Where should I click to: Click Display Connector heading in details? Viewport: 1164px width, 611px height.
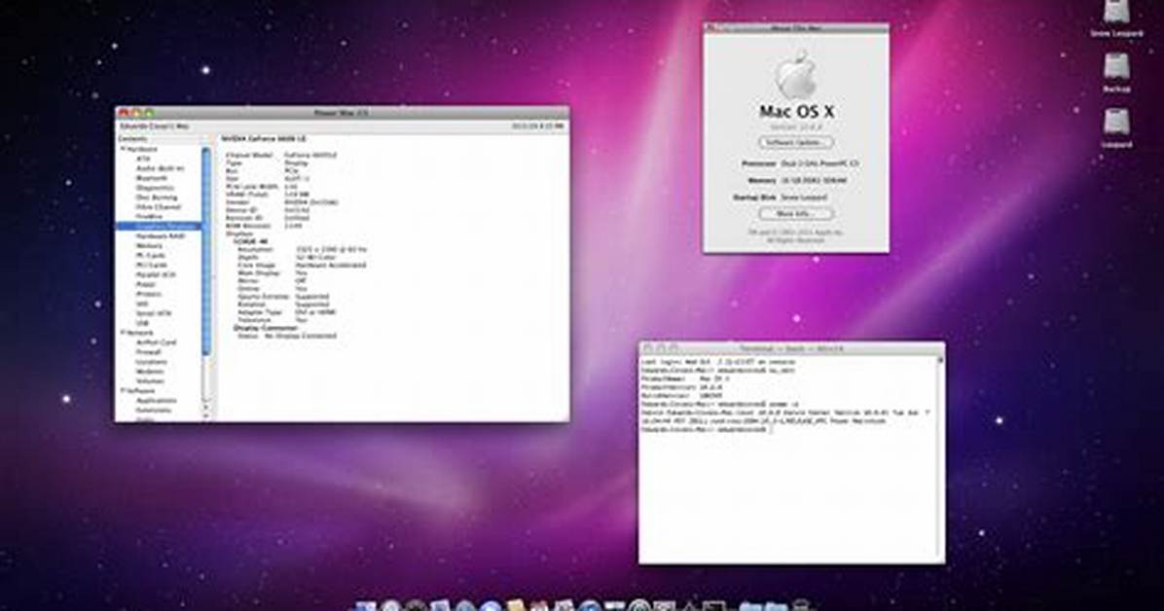pyautogui.click(x=265, y=328)
